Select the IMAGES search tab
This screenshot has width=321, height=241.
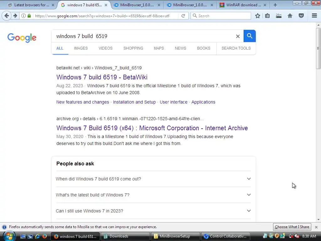(x=81, y=48)
